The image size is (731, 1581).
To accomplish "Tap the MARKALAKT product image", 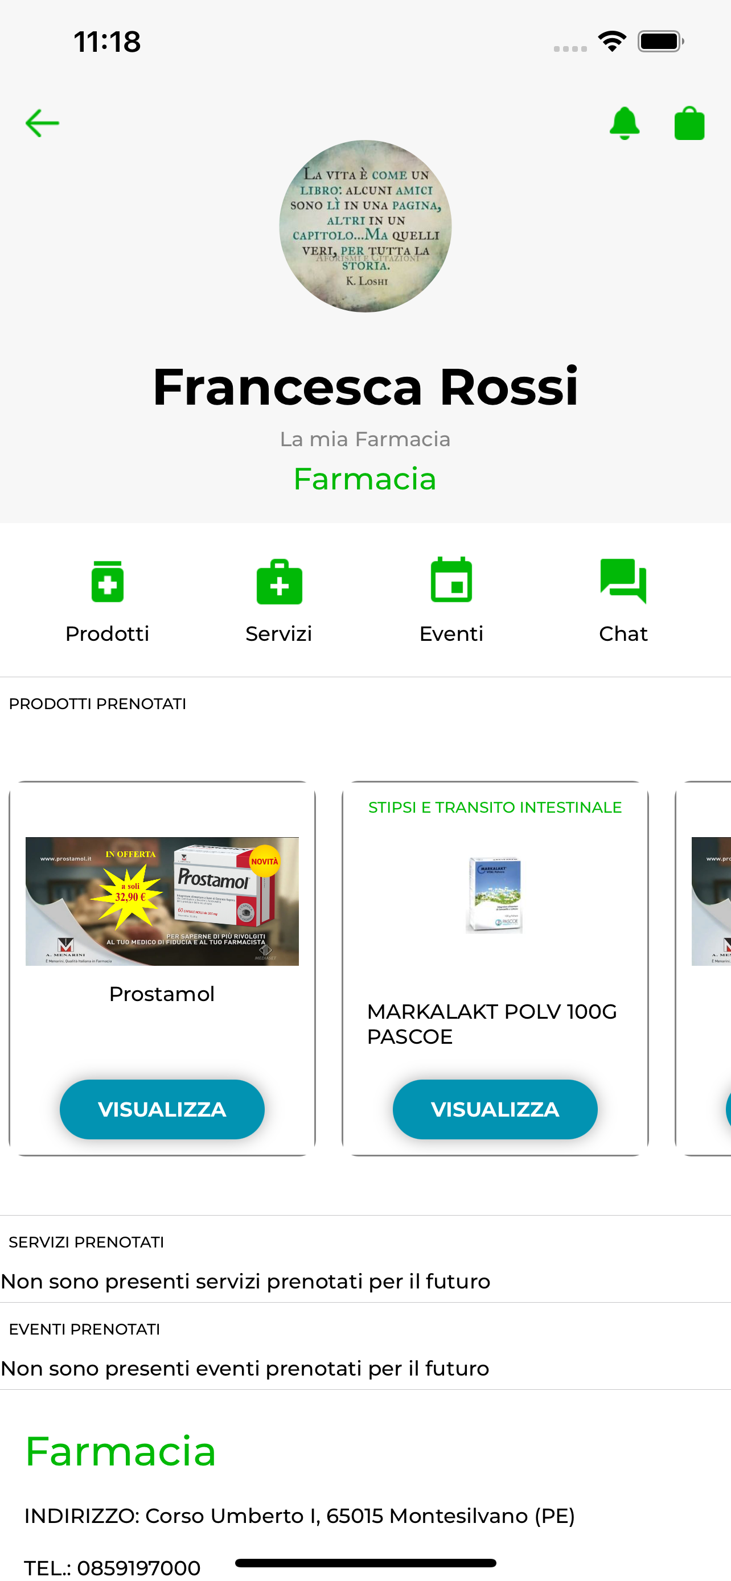I will point(495,894).
